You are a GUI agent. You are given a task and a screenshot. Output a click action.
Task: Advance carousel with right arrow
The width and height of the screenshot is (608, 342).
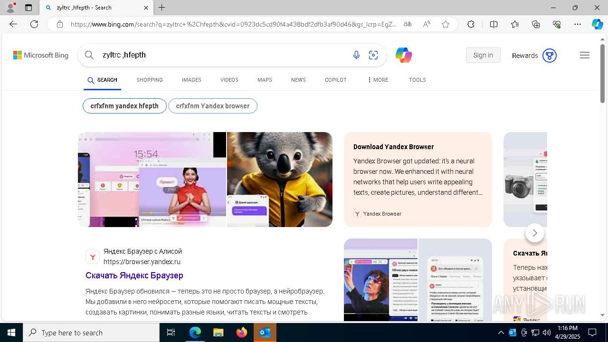[535, 233]
